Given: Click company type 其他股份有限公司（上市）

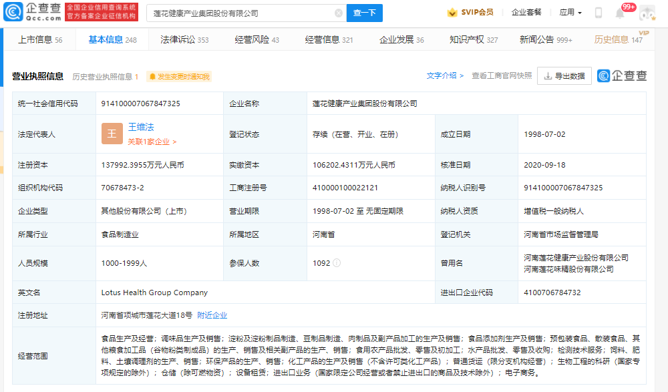Looking at the screenshot, I should pos(144,211).
